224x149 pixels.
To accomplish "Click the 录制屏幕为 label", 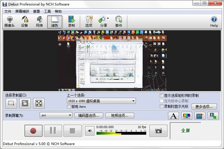I will pos(14,115).
